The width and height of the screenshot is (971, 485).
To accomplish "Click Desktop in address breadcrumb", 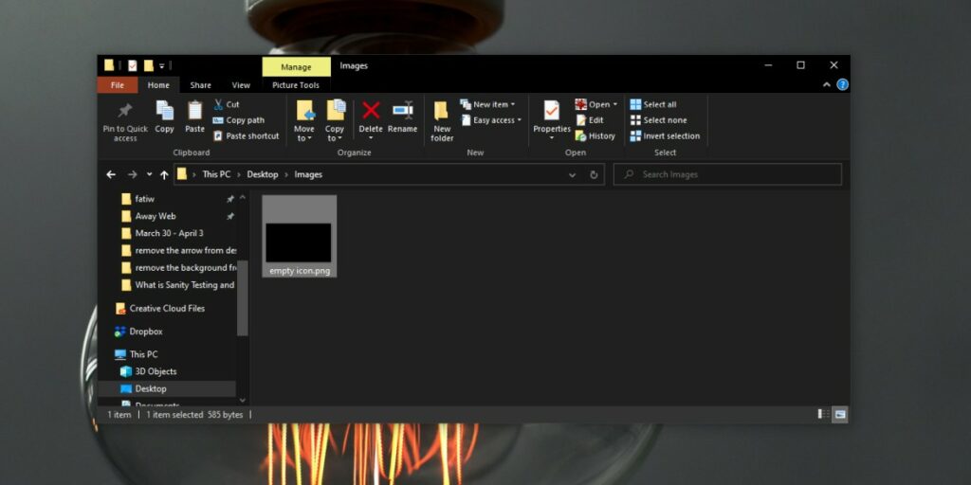I will click(x=263, y=174).
